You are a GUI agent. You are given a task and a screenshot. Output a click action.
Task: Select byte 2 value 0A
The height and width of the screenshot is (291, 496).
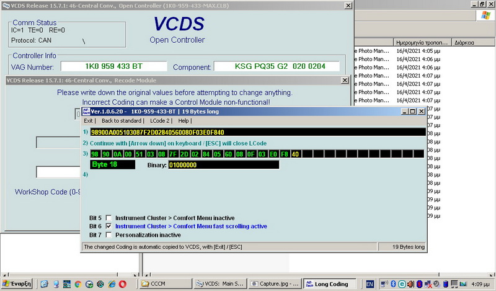117,154
